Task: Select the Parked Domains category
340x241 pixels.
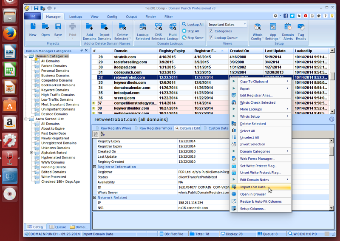Action: pos(54,66)
